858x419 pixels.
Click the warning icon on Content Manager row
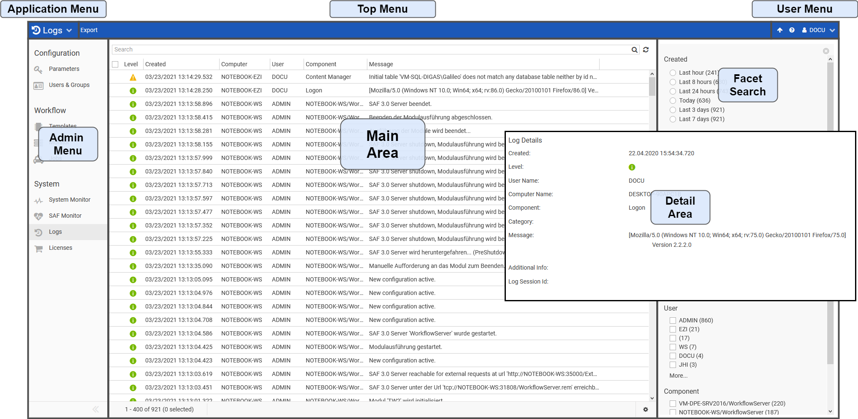(133, 77)
